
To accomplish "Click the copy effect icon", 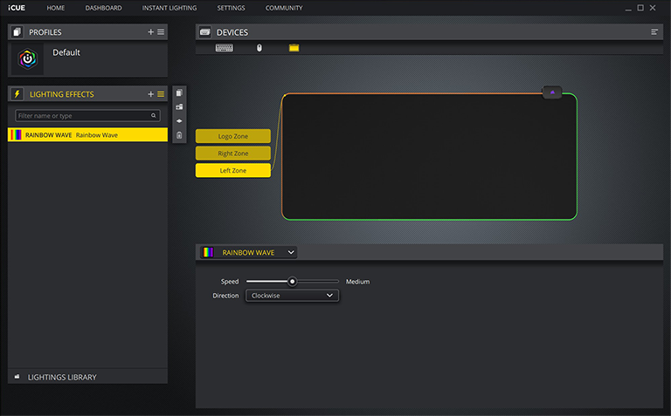I will pos(179,92).
